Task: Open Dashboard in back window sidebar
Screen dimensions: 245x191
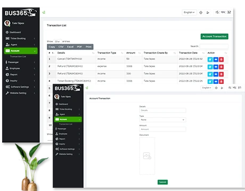Action: (x=21, y=32)
